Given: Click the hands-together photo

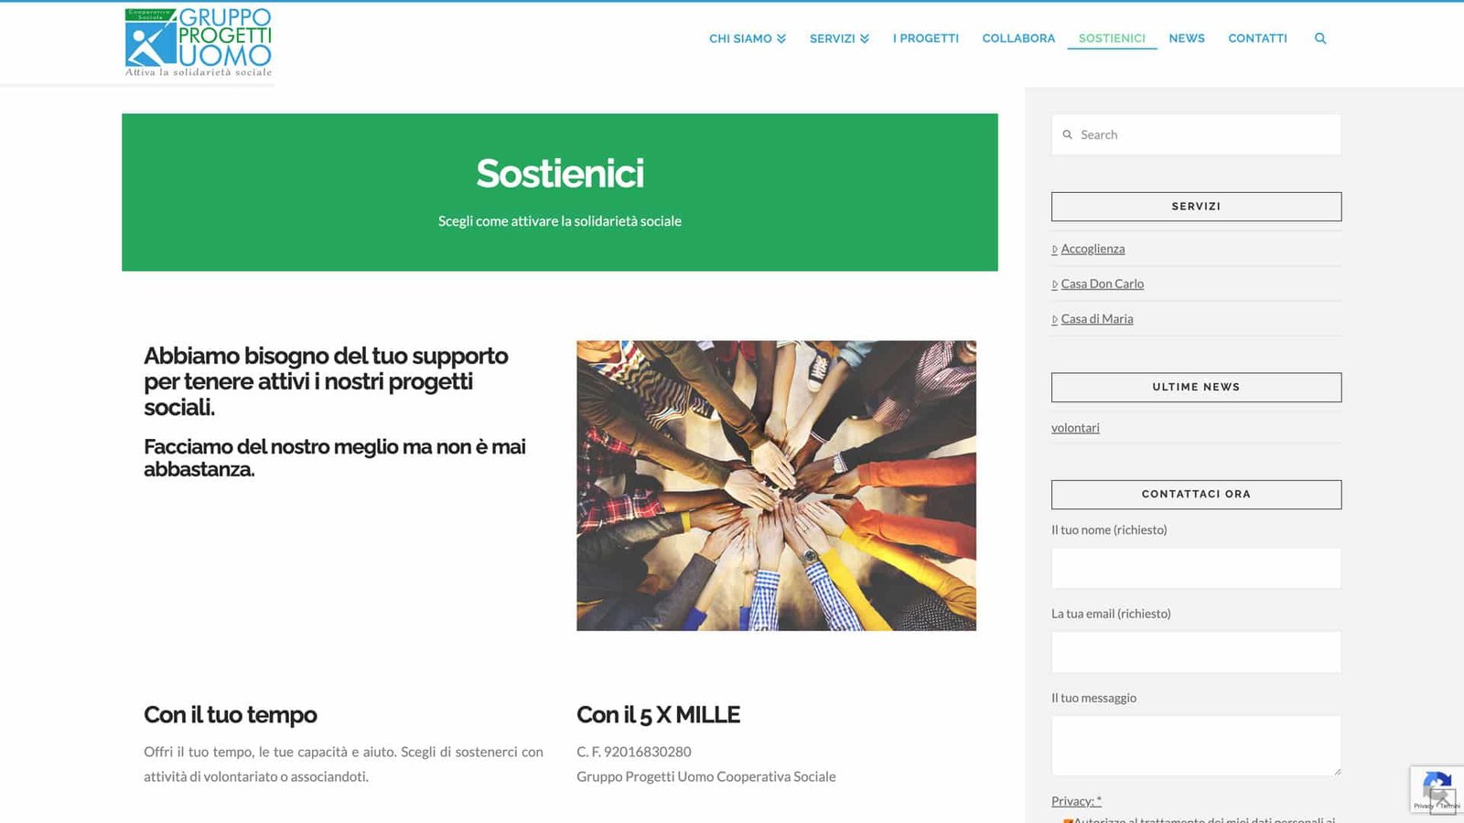Looking at the screenshot, I should [776, 486].
